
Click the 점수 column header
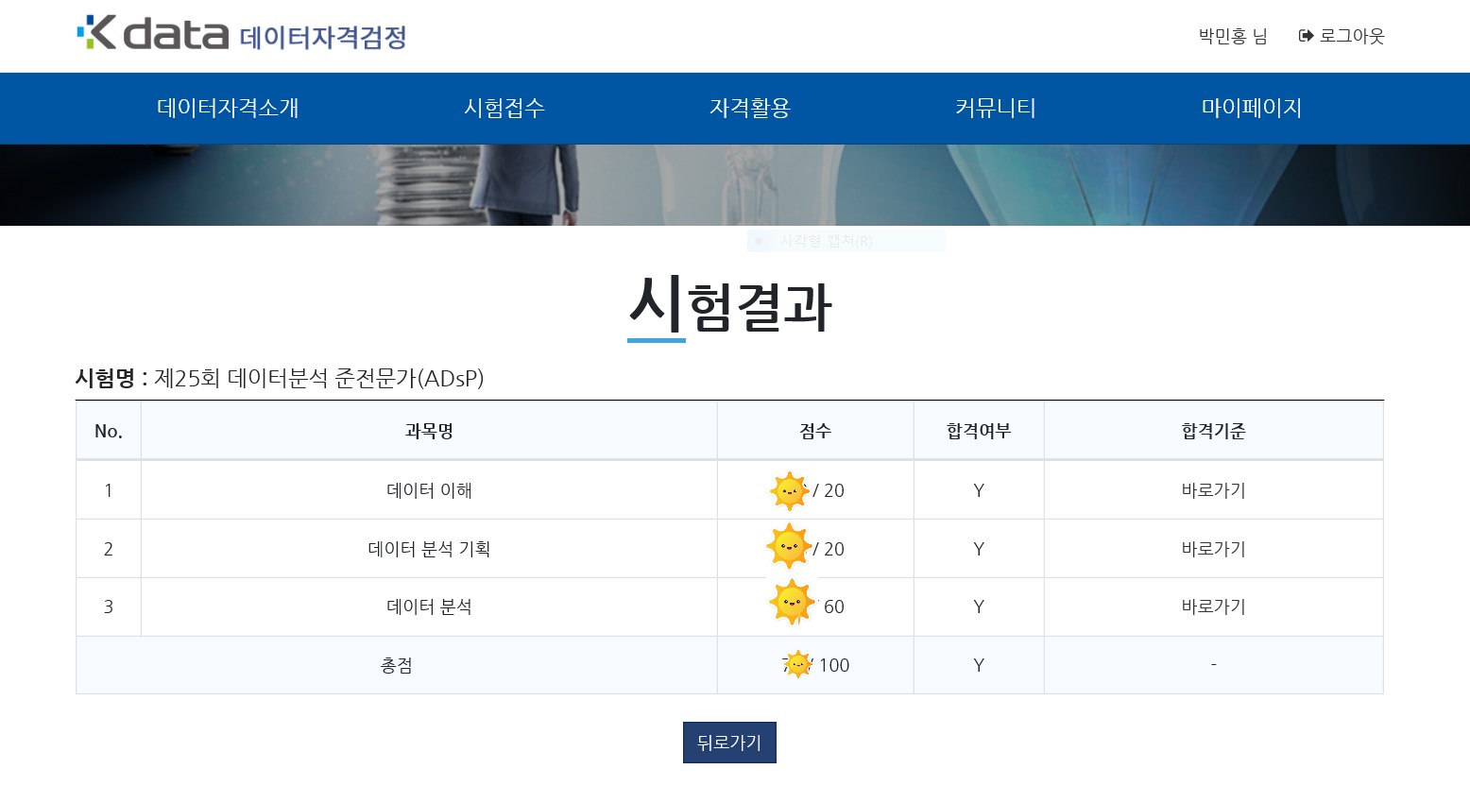coord(815,431)
